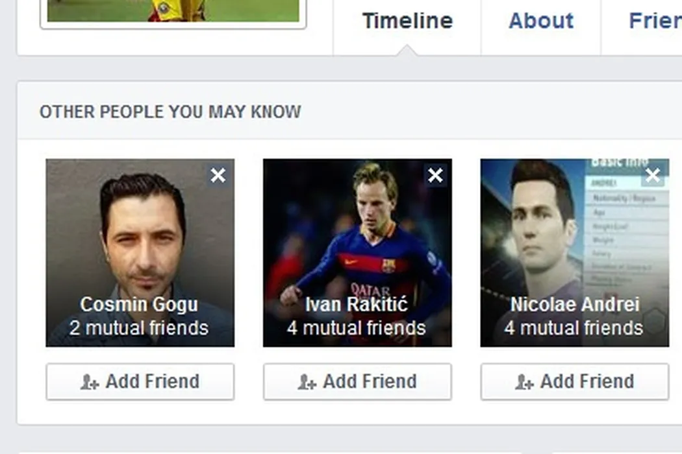Viewport: 682px width, 454px height.
Task: Click the Other People You May Know heading
Action: 170,112
